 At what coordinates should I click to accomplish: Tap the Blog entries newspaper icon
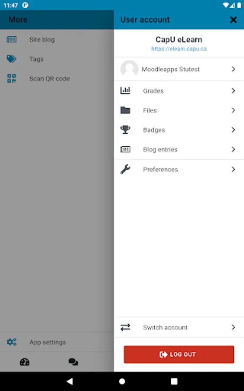point(125,149)
